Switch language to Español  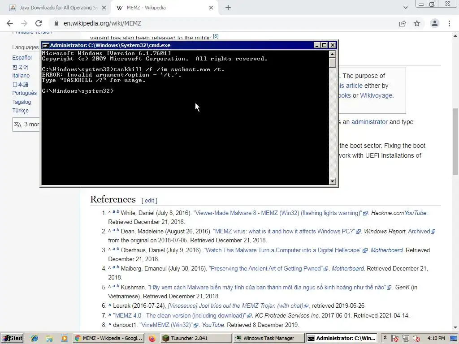coord(22,58)
